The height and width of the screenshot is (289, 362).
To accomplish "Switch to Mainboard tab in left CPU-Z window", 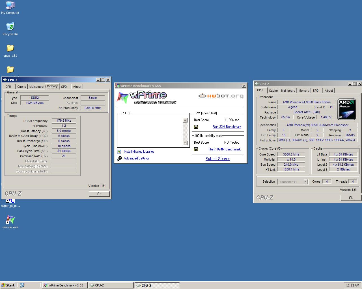I will [x=36, y=87].
